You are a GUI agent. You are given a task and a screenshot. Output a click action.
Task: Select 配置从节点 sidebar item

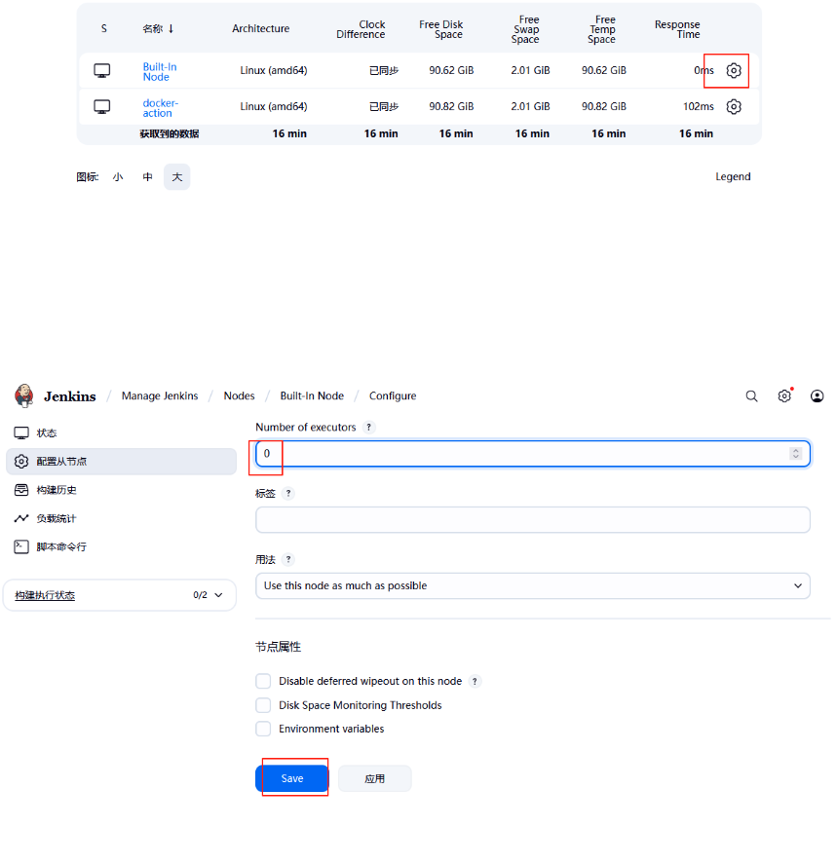tap(121, 461)
